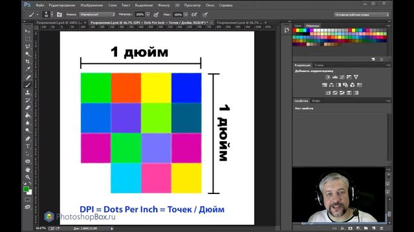The width and height of the screenshot is (414, 232).
Task: Switch to the Цвет panel tab
Action: 298,26
